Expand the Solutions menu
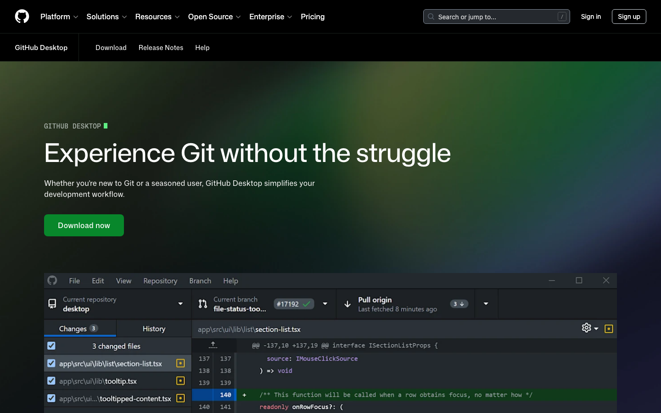 [106, 17]
